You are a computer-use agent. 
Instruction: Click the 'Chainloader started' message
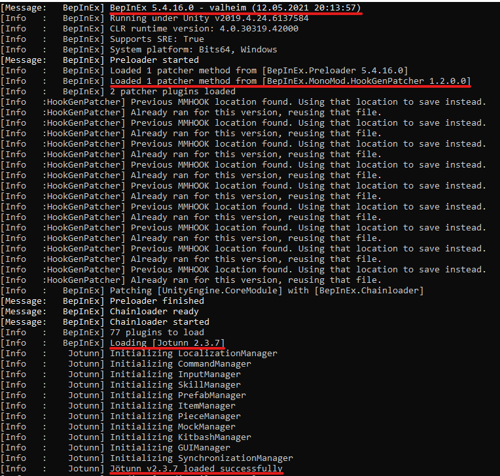(160, 322)
